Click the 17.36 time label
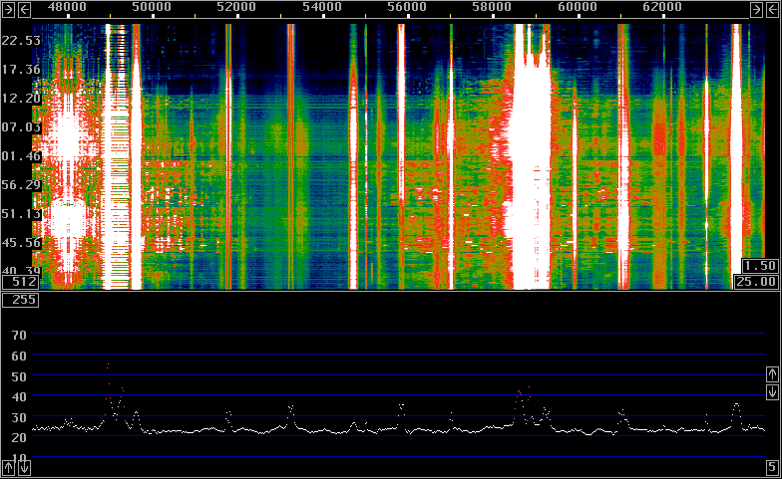 coord(21,70)
